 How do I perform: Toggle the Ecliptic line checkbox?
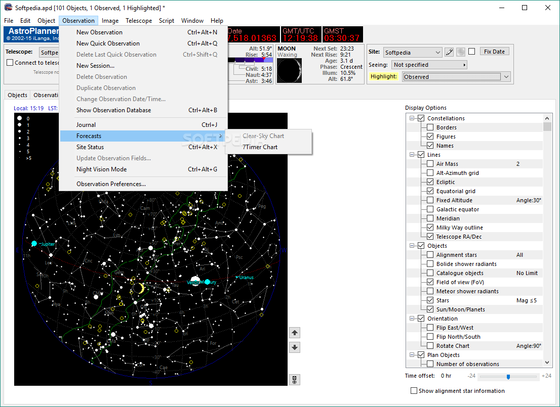click(430, 182)
